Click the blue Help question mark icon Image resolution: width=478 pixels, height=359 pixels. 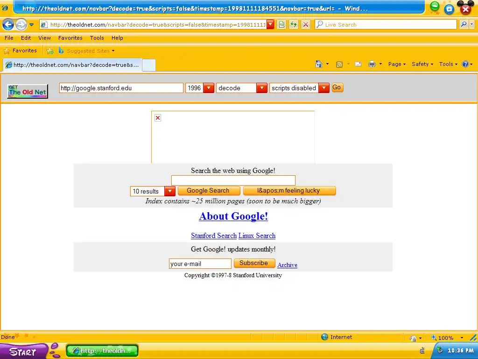point(465,64)
